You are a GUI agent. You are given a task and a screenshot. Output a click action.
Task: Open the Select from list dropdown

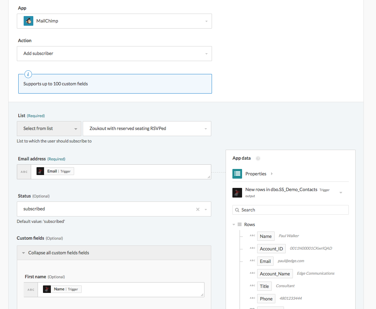49,129
